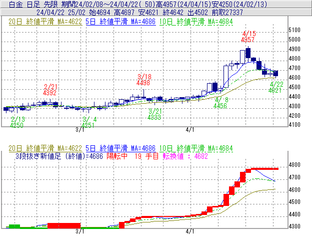This screenshot has width=312, height=238.
Task: Select the 10日 終値平滑 MA=4684 legend in upper chart
Action: coord(196,22)
